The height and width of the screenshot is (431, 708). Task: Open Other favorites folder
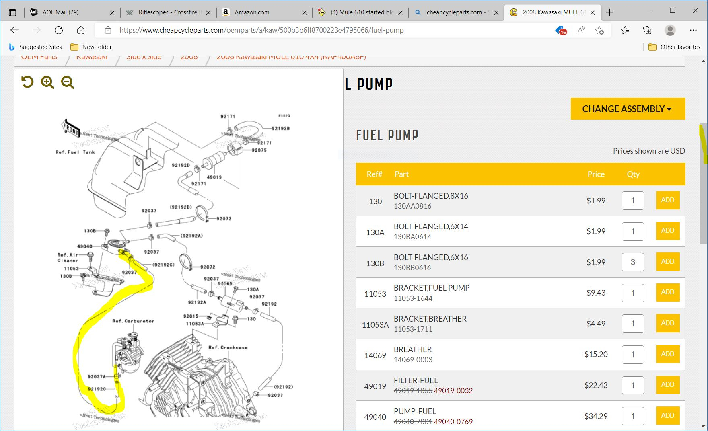(x=674, y=47)
